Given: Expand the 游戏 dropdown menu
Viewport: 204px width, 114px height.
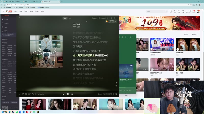Looking at the screenshot, I should point(37,11).
